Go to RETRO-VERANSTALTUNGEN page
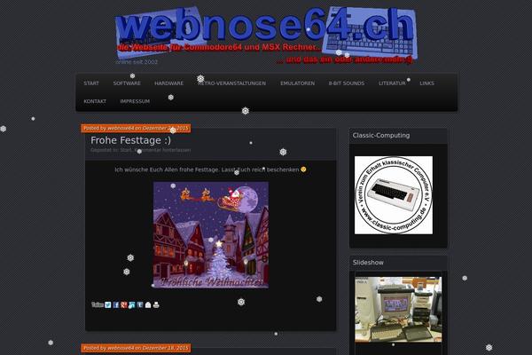Image resolution: width=532 pixels, height=355 pixels. (x=231, y=83)
